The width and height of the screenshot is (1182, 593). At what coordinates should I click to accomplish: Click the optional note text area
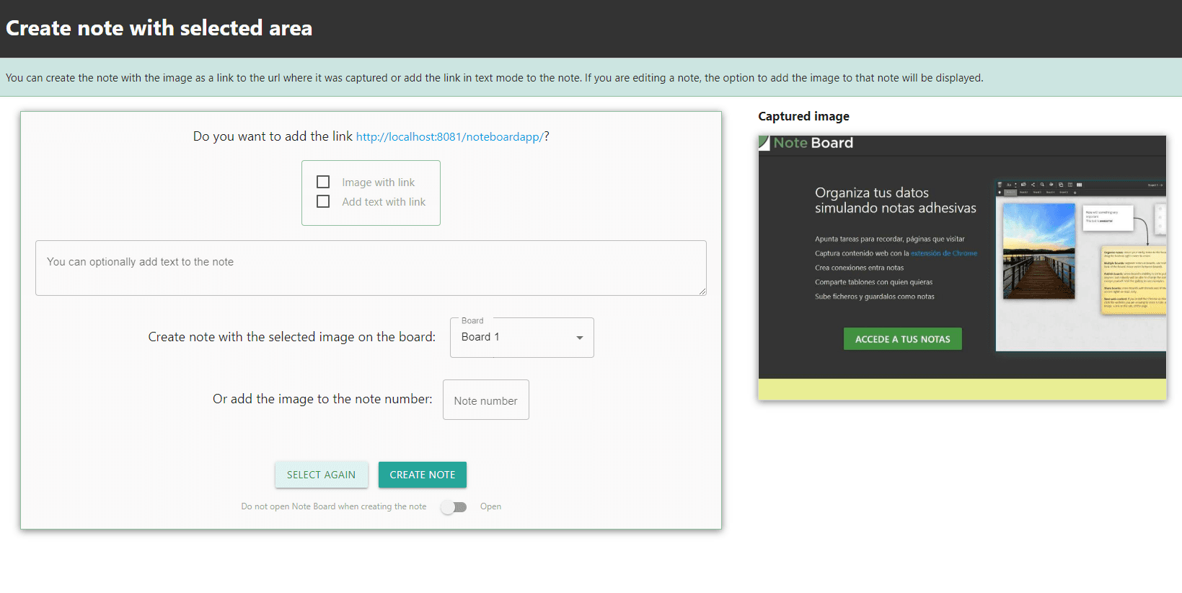point(370,268)
